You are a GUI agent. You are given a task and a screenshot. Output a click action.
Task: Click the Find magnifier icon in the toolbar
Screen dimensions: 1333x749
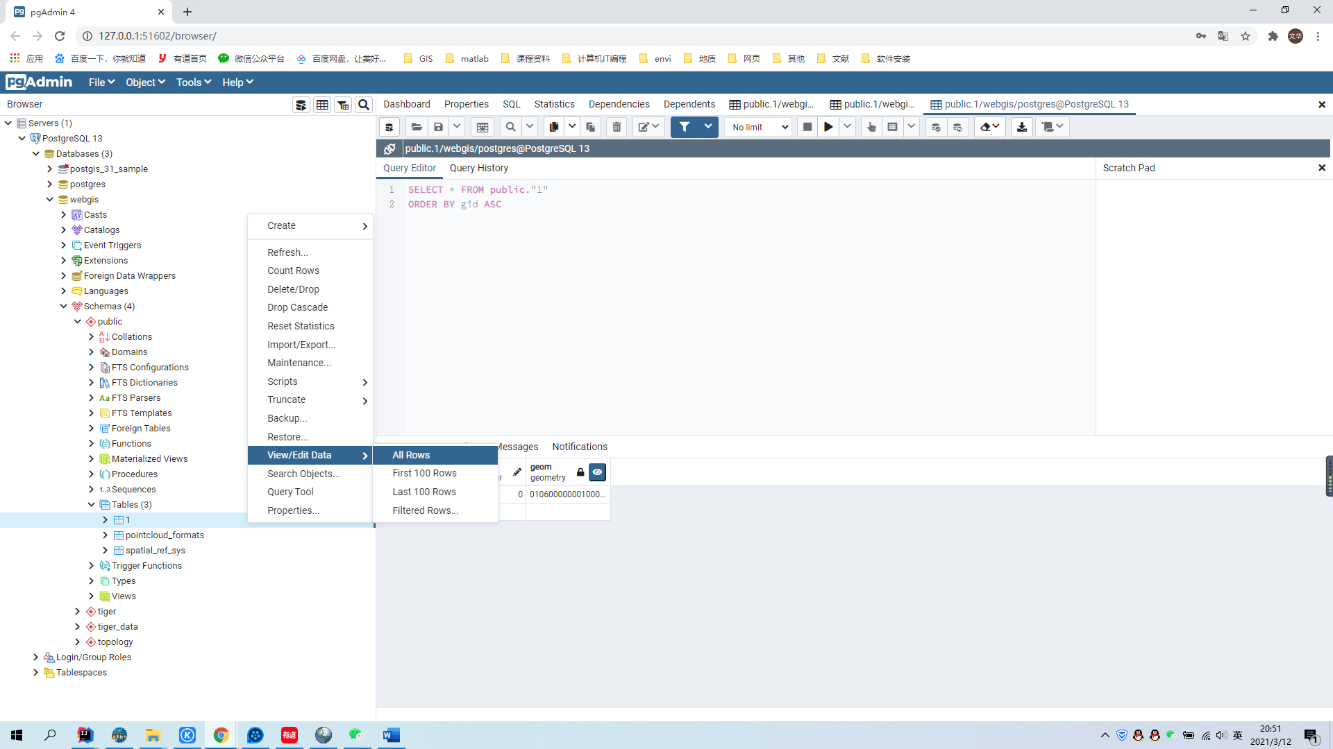510,127
